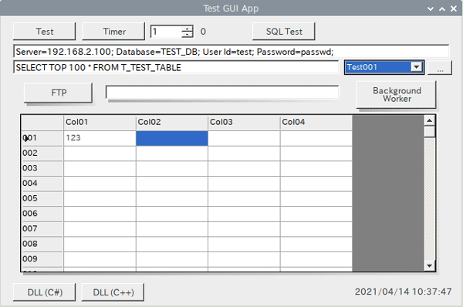Click the DLL (C#) button

(x=44, y=292)
